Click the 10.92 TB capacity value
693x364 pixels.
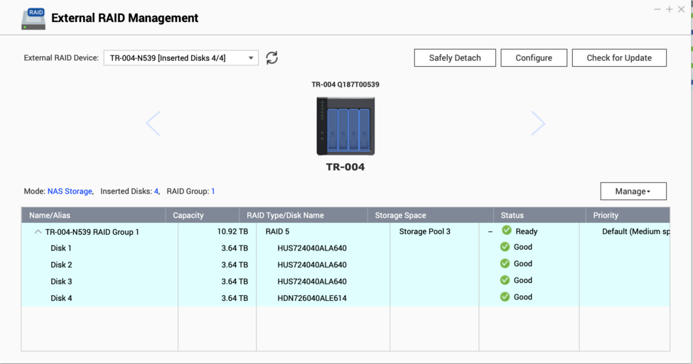(232, 231)
